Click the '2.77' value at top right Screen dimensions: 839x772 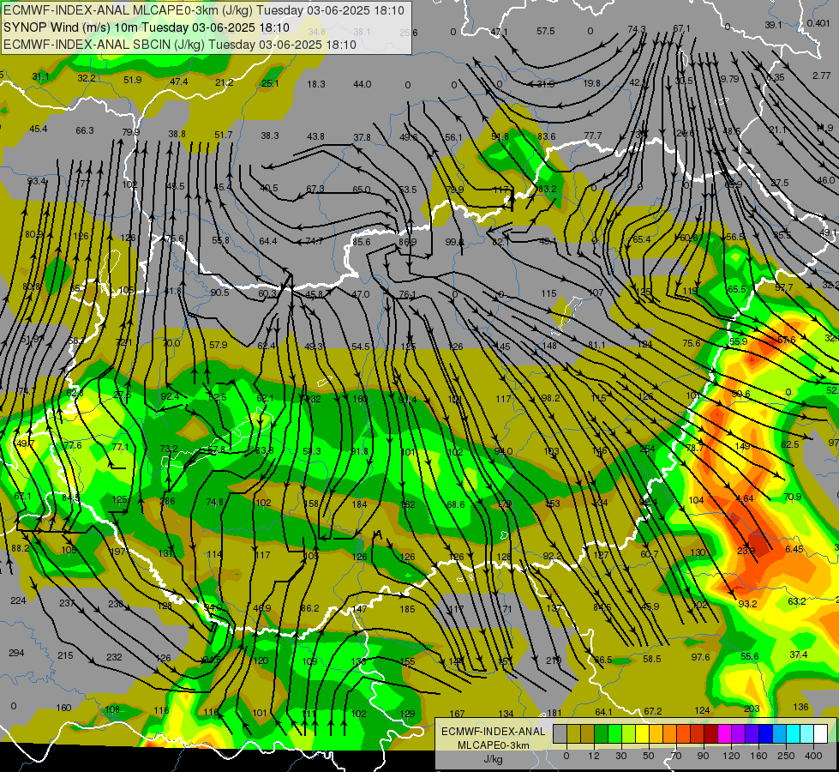click(x=821, y=75)
